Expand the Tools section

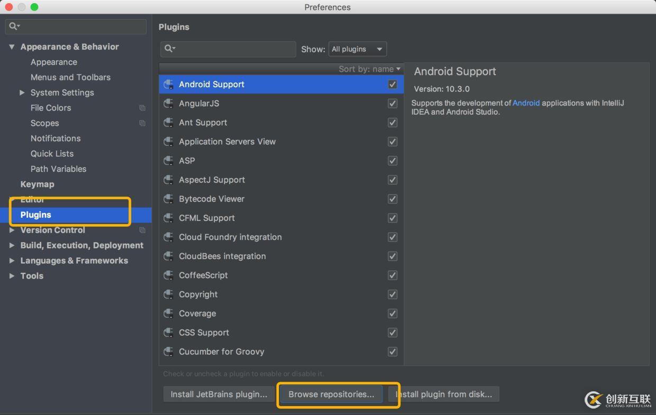coord(12,276)
